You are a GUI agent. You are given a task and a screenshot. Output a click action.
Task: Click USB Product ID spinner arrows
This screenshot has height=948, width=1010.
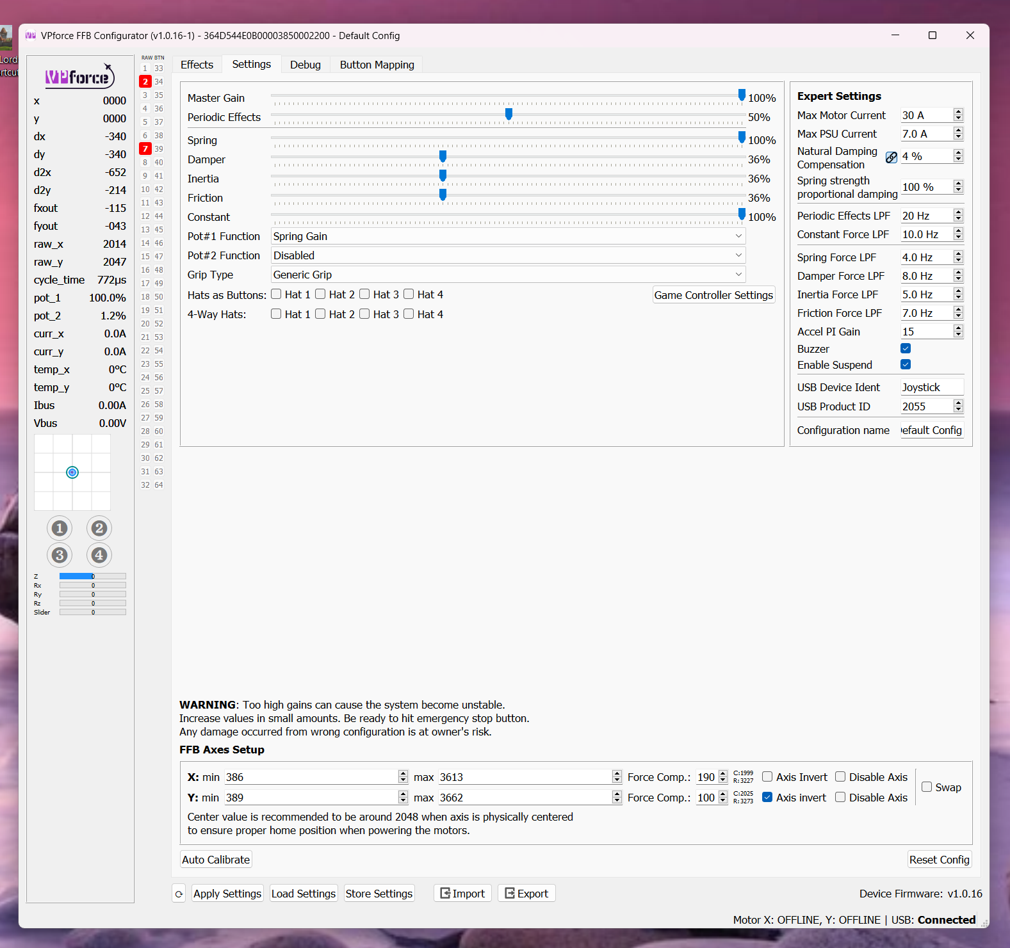pos(958,406)
